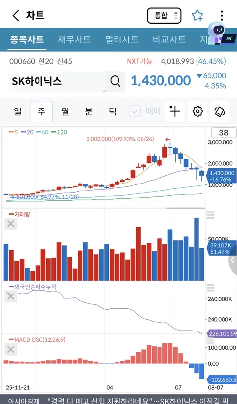Close the 외국인순매수누적 indicator panel

pyautogui.click(x=11, y=296)
